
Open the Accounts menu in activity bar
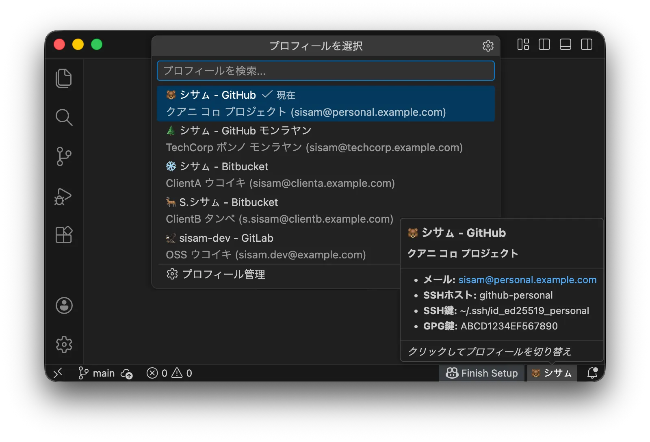(64, 305)
